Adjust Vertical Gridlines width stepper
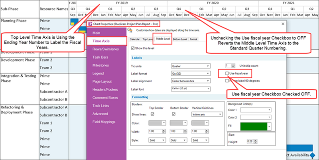Image resolution: width=319 pixels, height=160 pixels. (207, 132)
